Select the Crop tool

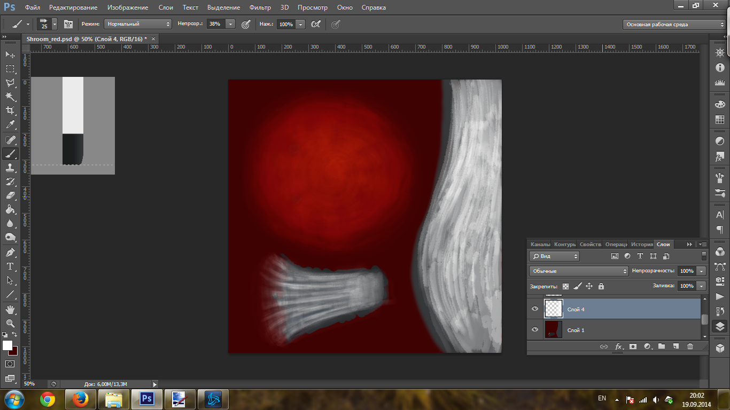pyautogui.click(x=10, y=111)
